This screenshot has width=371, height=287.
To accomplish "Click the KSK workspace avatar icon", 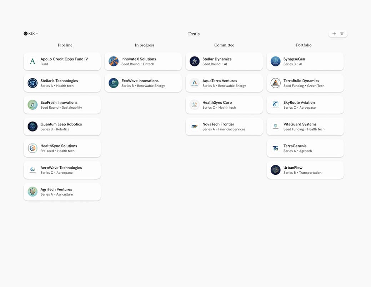I will click(25, 33).
